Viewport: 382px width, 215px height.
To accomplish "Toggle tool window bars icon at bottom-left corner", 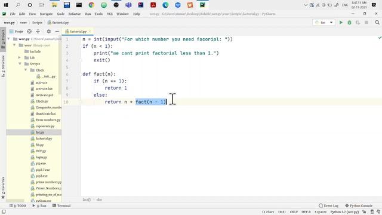I will tap(4, 212).
